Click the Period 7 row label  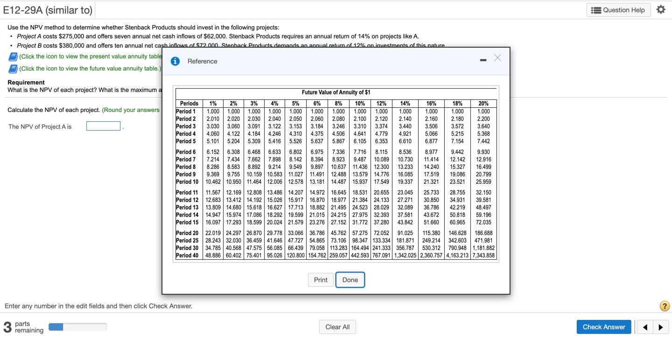click(186, 160)
